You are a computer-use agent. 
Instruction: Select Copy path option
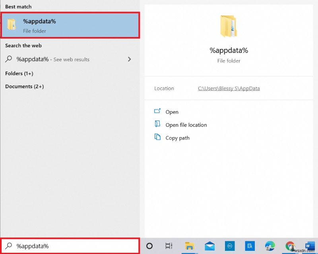click(x=177, y=138)
